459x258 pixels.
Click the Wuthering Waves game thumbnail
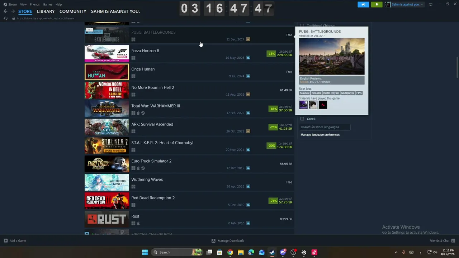pos(107,182)
